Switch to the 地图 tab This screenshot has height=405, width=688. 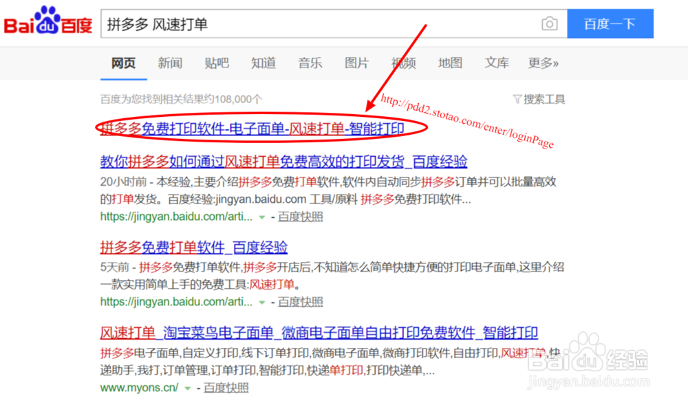[450, 63]
